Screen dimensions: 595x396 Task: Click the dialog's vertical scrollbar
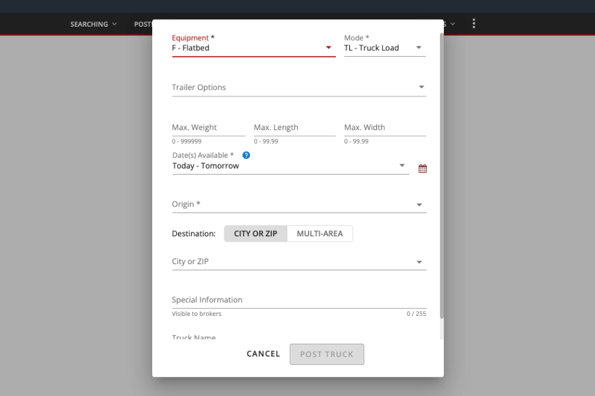pos(442,174)
